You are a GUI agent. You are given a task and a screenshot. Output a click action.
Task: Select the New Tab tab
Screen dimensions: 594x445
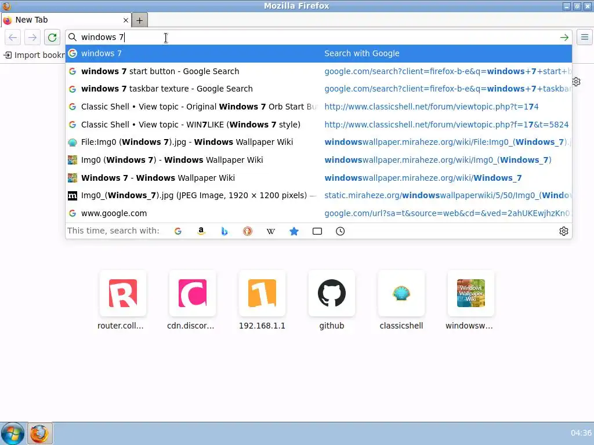[x=66, y=20]
